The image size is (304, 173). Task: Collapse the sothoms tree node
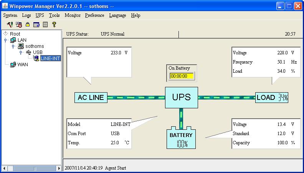click(x=13, y=46)
